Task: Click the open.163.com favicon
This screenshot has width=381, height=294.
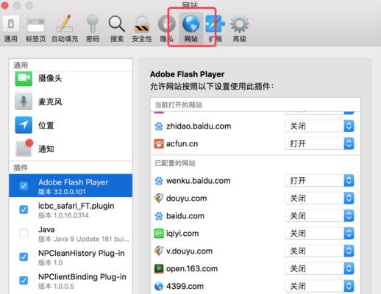Action: (x=159, y=269)
